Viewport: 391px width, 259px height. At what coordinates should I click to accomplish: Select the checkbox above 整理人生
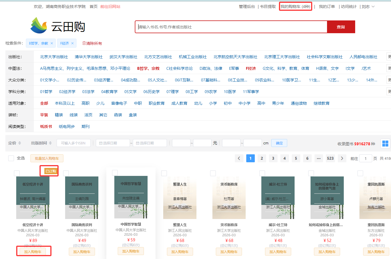point(164,173)
